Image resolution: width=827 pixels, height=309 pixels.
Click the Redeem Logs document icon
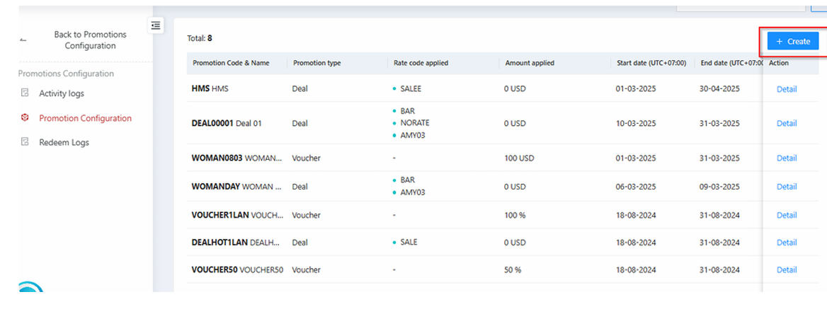[x=25, y=142]
